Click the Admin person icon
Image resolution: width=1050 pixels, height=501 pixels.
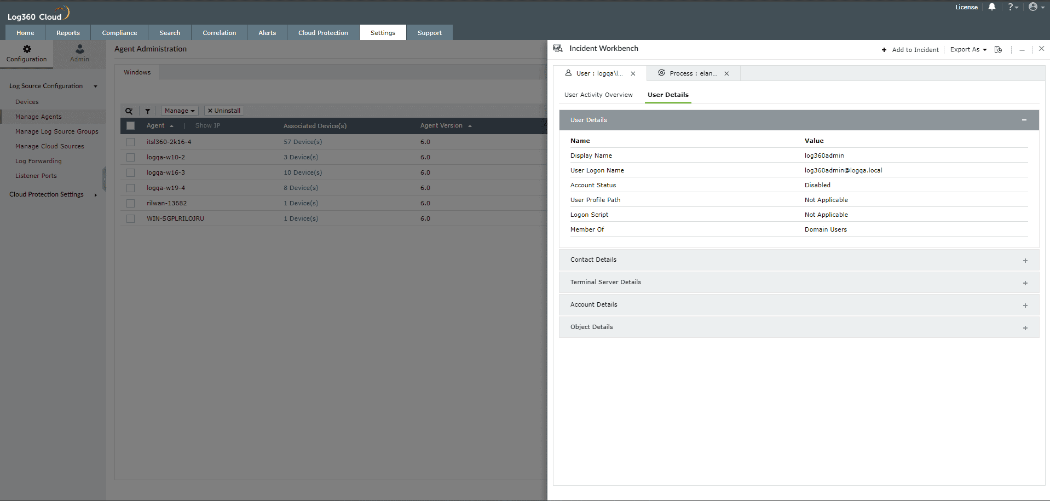79,49
